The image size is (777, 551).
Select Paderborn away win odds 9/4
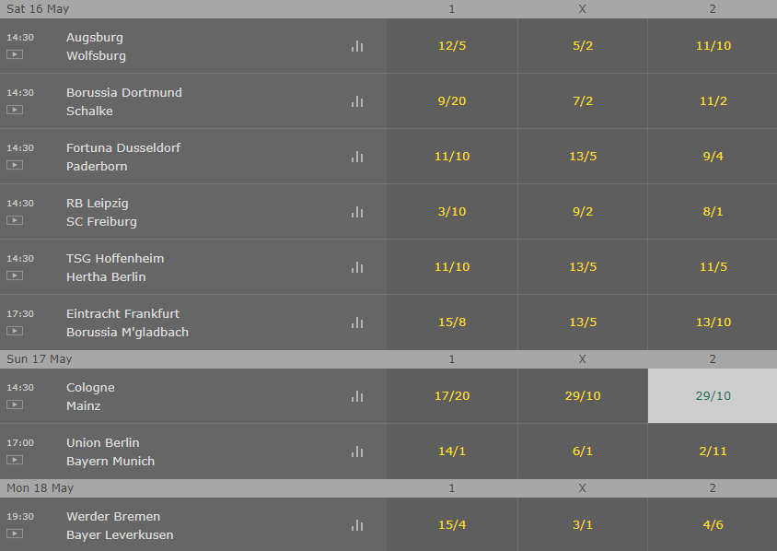713,157
